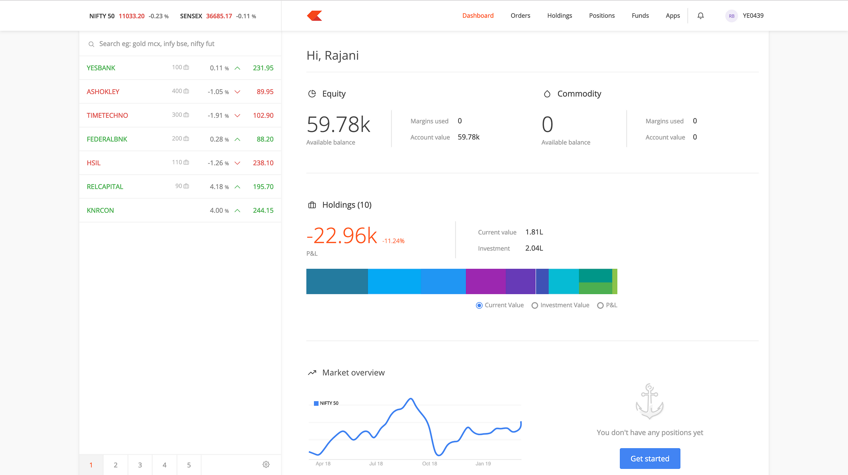Open the Apps tab
The height and width of the screenshot is (475, 848).
[673, 16]
